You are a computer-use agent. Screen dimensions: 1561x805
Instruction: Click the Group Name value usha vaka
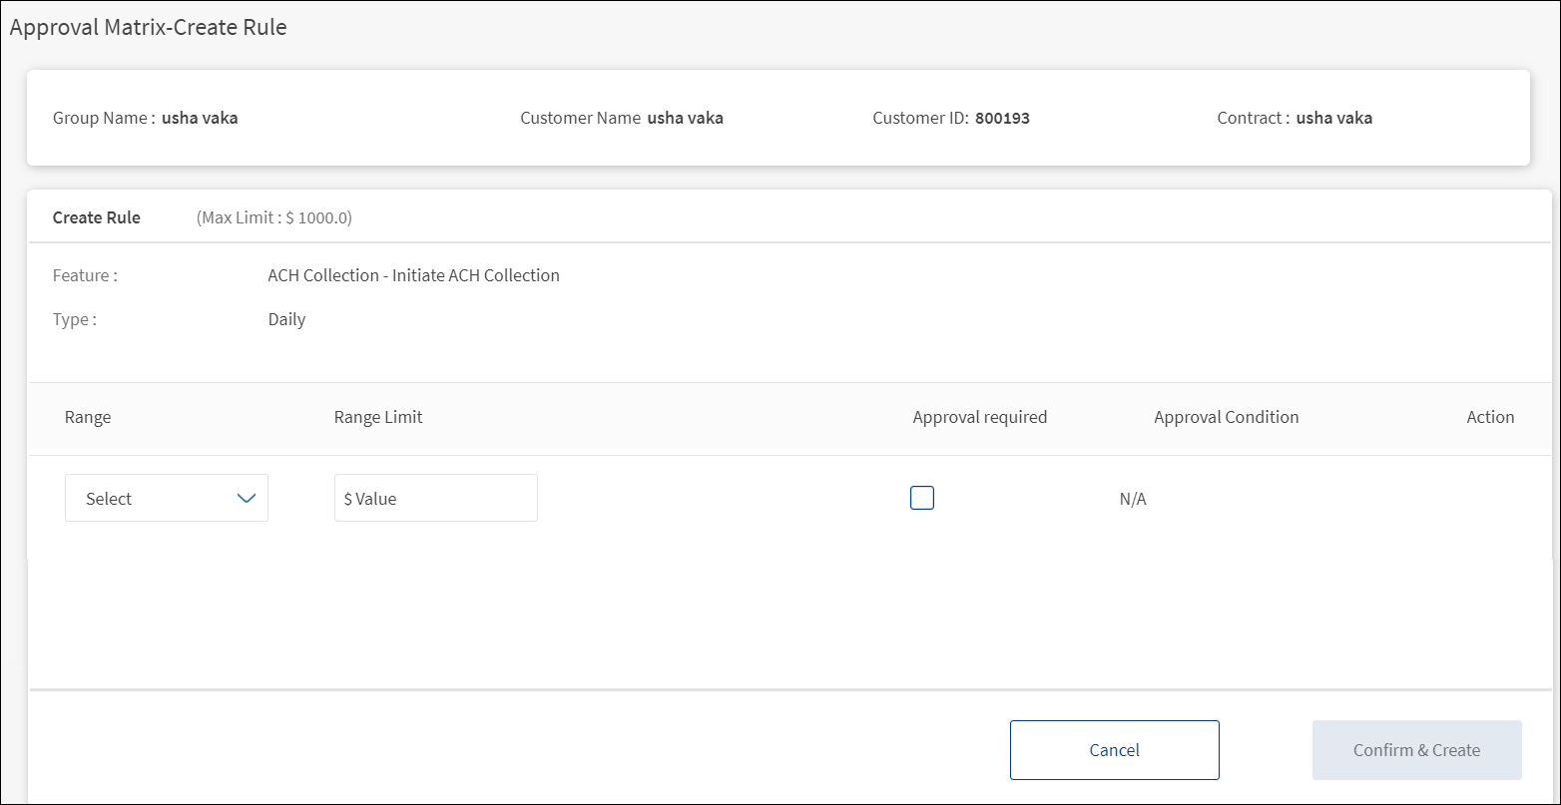200,118
